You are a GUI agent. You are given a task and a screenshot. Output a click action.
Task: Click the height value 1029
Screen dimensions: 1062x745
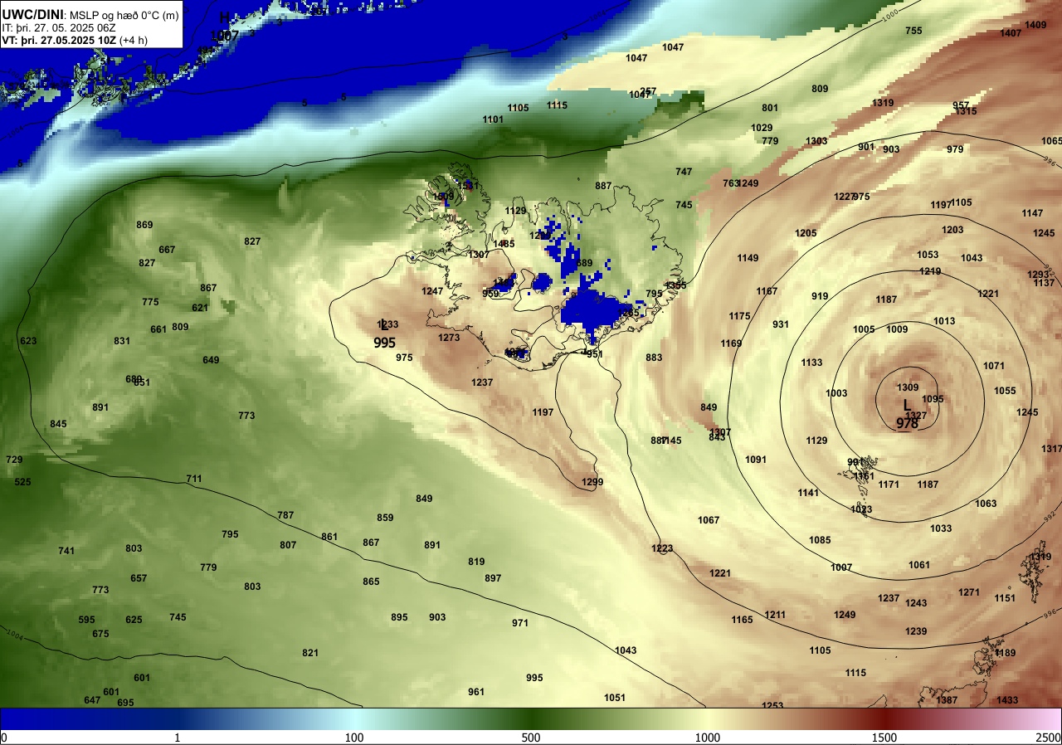click(762, 128)
